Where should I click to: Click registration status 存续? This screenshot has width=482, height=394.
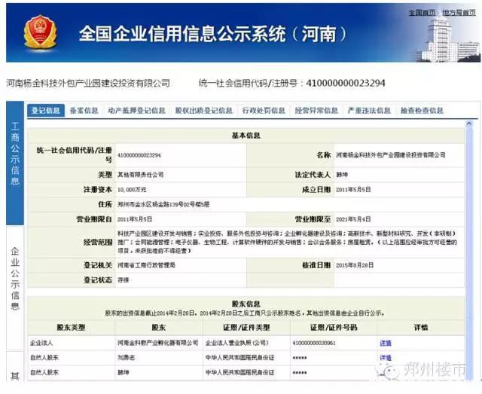pyautogui.click(x=124, y=280)
